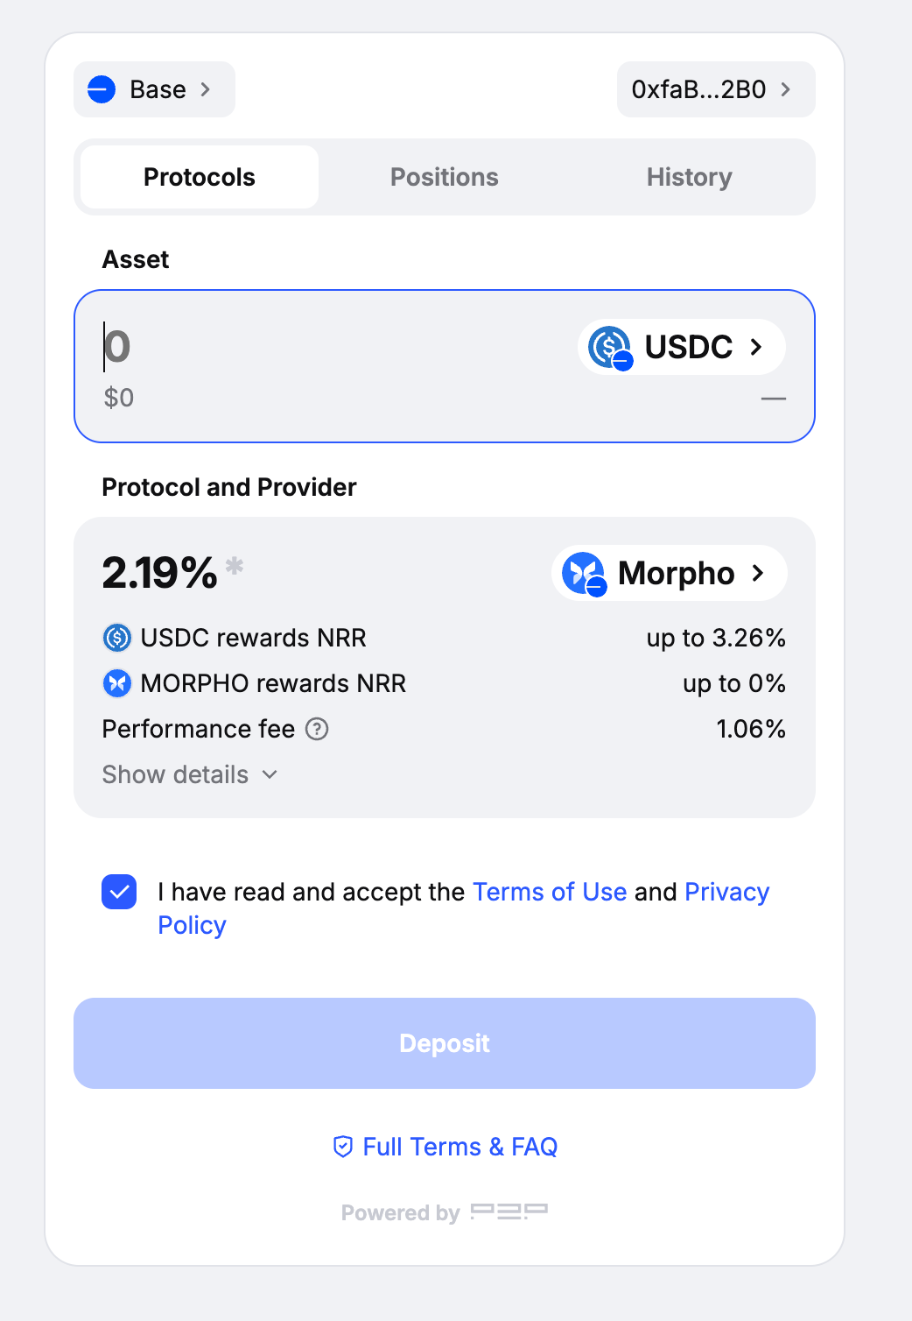Viewport: 912px width, 1321px height.
Task: Open the Full Terms & FAQ link
Action: pyautogui.click(x=460, y=1147)
